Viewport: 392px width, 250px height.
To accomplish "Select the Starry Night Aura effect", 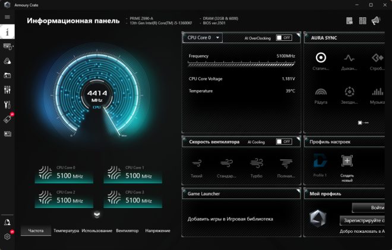I will click(349, 96).
